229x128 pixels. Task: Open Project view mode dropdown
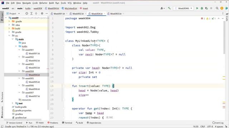[13, 14]
